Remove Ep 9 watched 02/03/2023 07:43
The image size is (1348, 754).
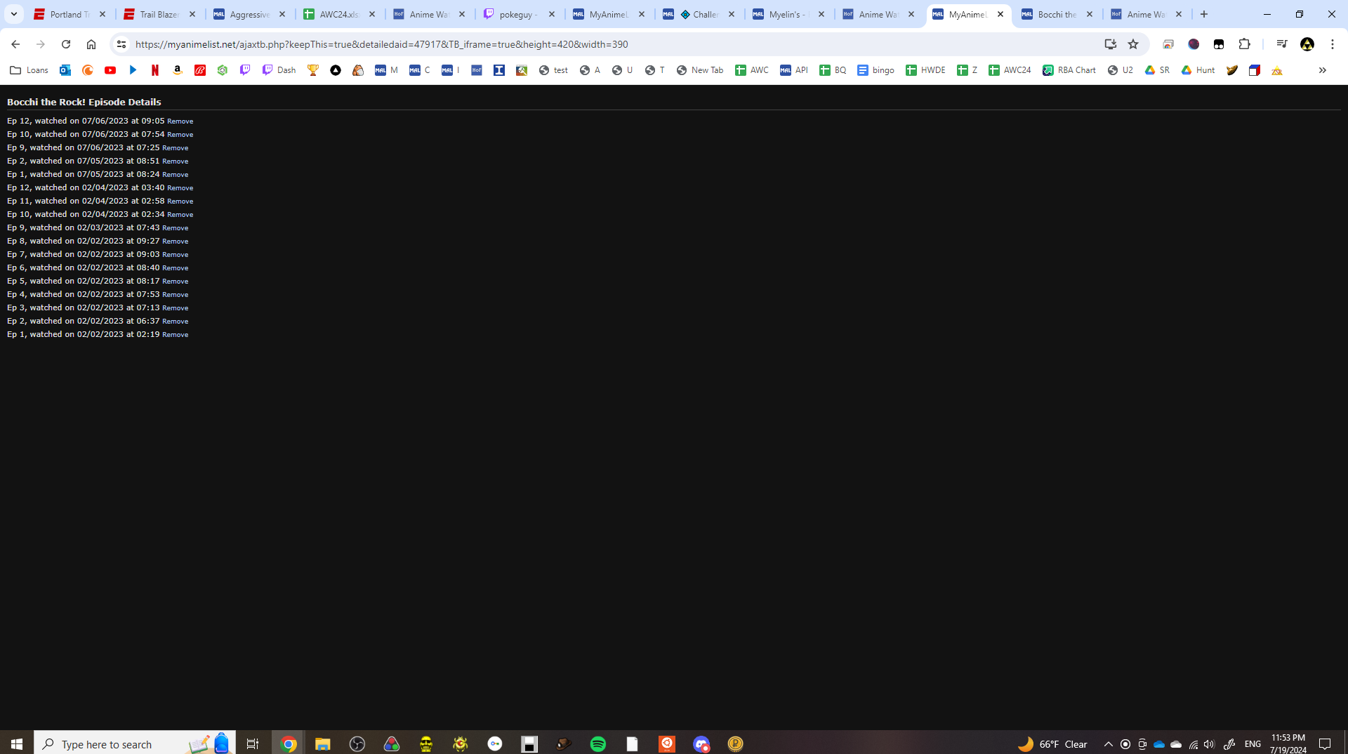point(175,228)
